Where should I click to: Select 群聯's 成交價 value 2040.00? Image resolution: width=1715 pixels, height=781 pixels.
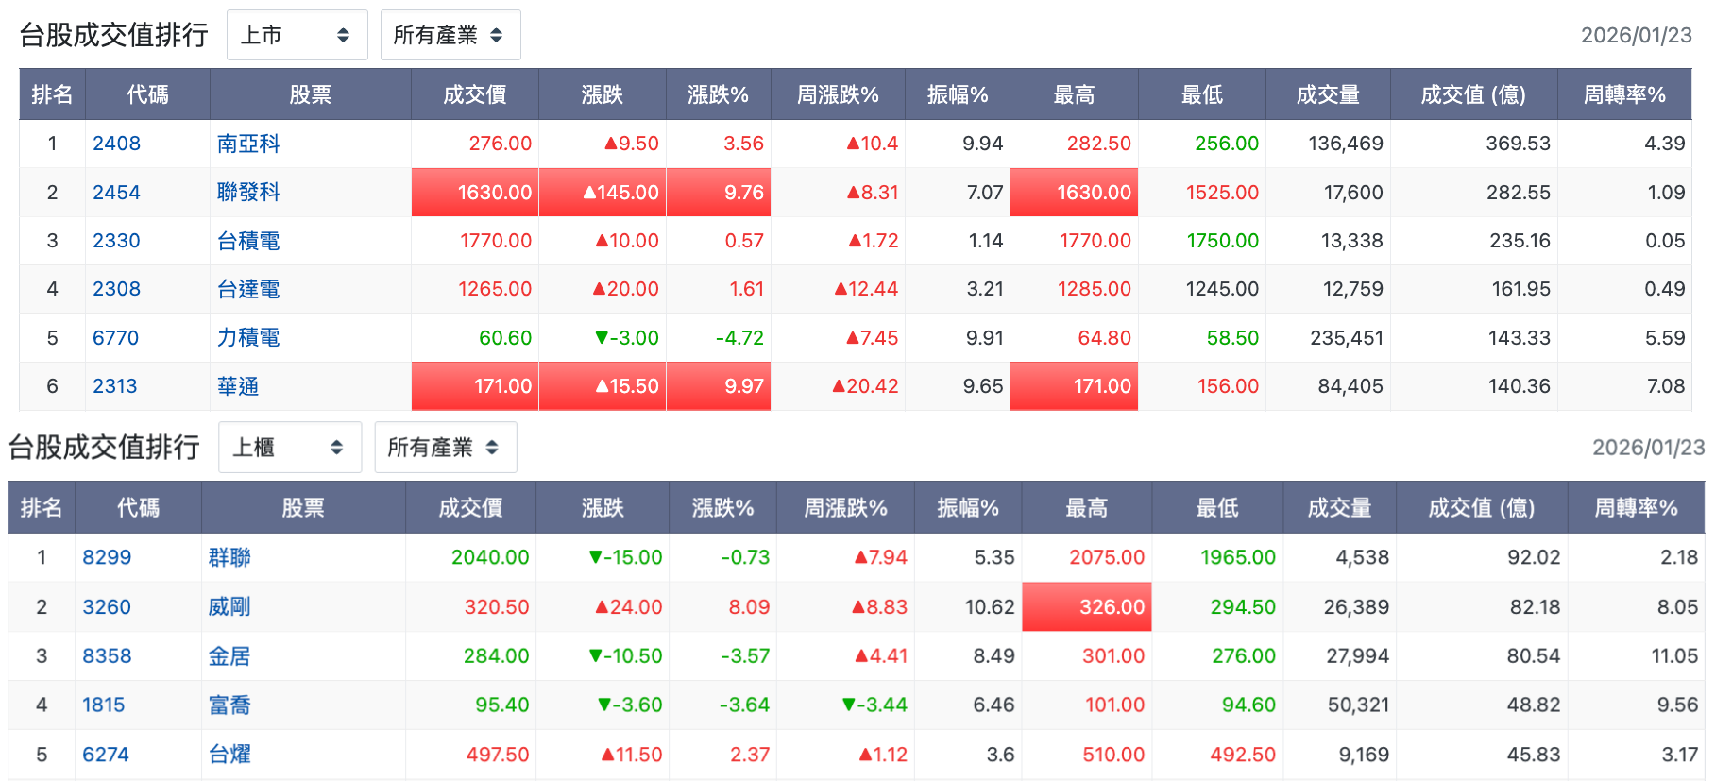point(490,557)
